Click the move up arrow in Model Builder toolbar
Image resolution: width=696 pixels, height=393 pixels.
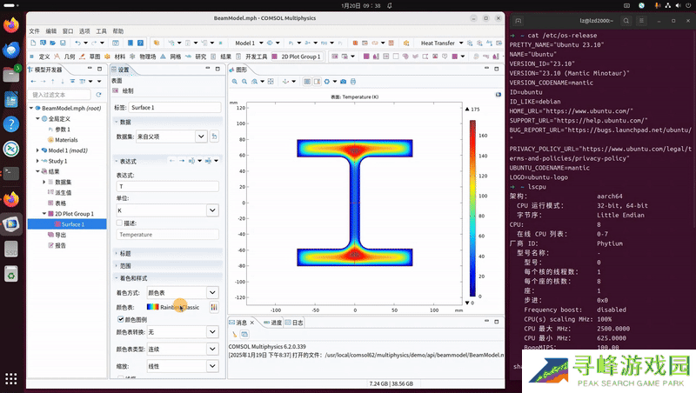pos(53,81)
